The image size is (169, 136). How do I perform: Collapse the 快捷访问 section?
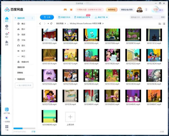[15, 79]
